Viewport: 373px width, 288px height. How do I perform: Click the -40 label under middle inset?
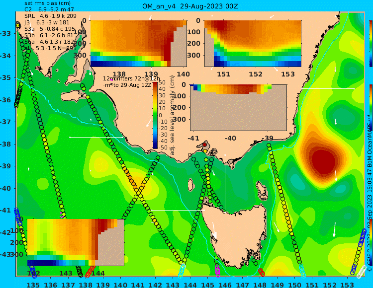tap(230, 138)
